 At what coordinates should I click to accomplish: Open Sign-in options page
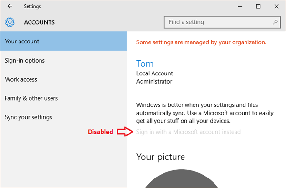63,60
